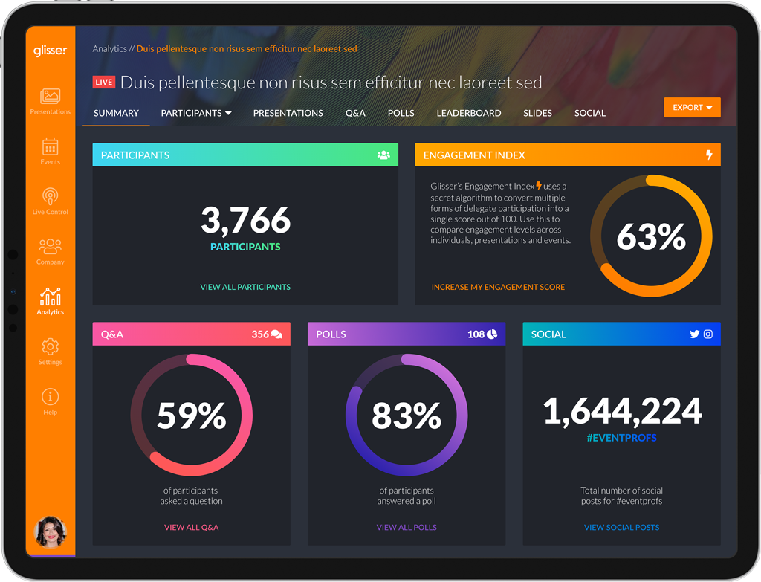Switch to the Q&A tab
761x582 pixels.
coord(355,113)
